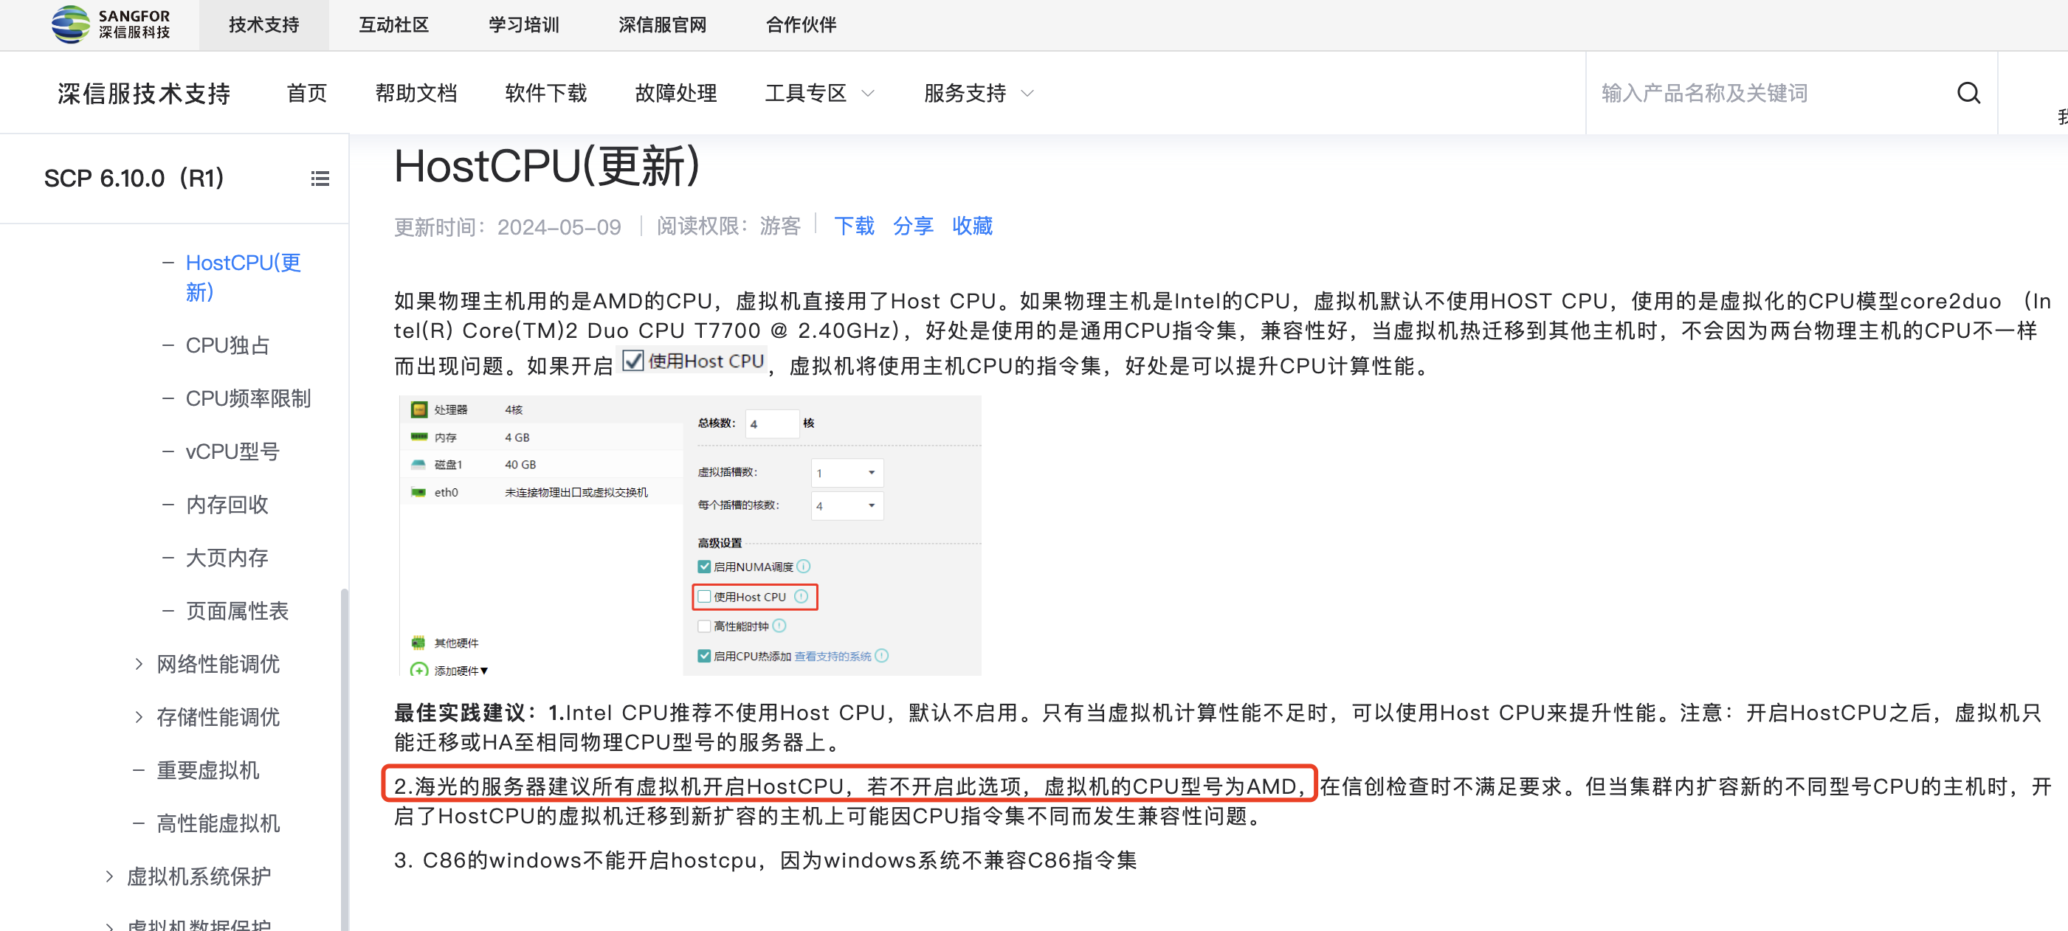The height and width of the screenshot is (931, 2068).
Task: Toggle the 启用NUMA调度 checkbox
Action: (x=704, y=567)
